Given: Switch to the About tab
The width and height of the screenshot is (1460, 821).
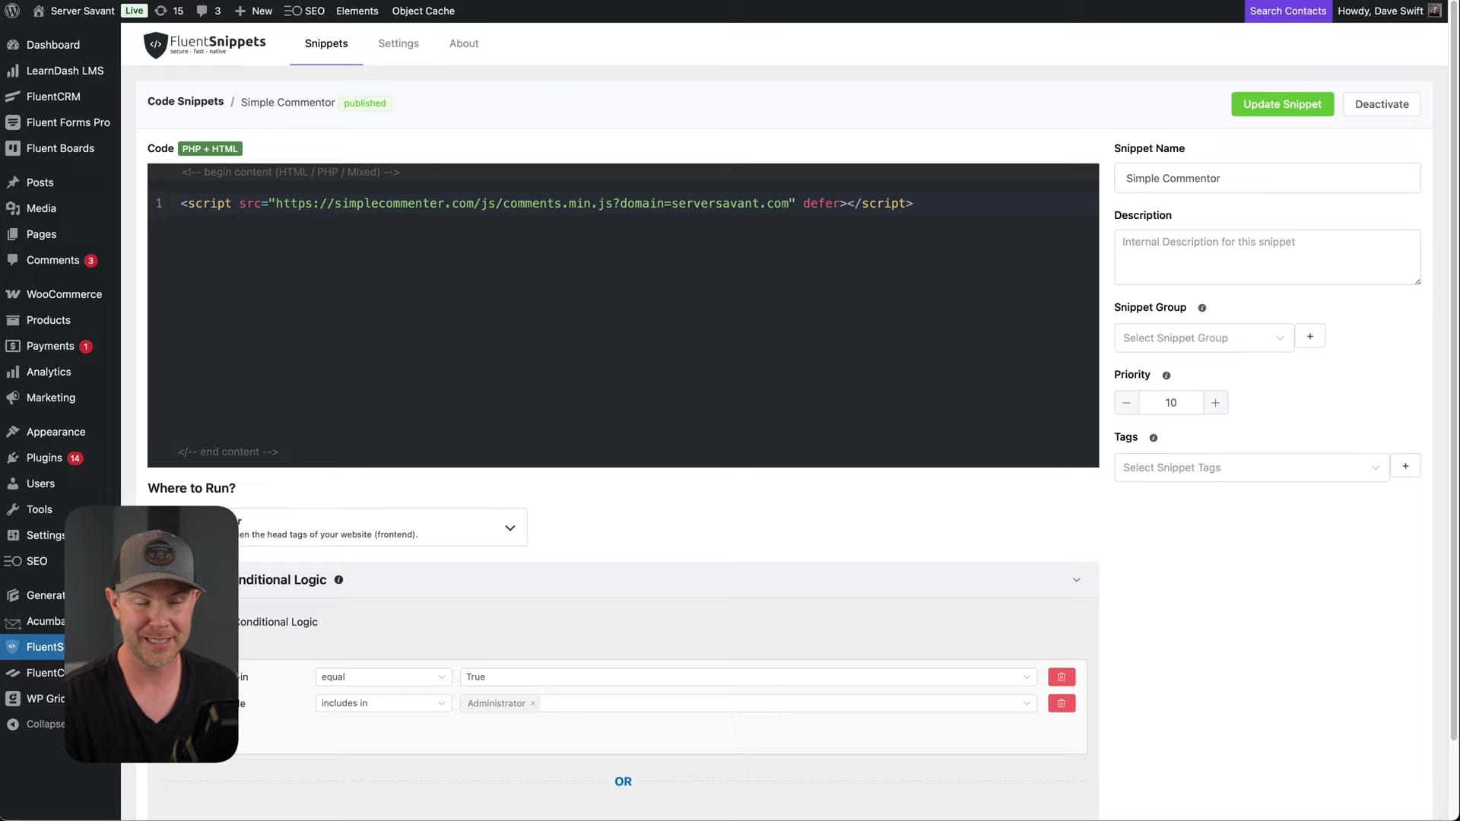Looking at the screenshot, I should click(464, 43).
